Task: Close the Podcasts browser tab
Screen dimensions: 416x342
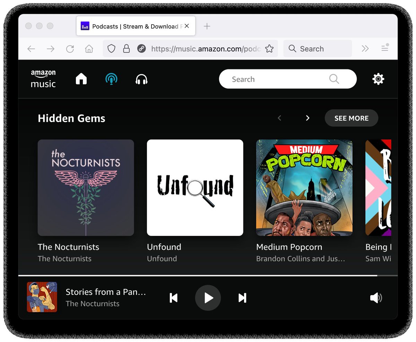Action: coord(187,26)
